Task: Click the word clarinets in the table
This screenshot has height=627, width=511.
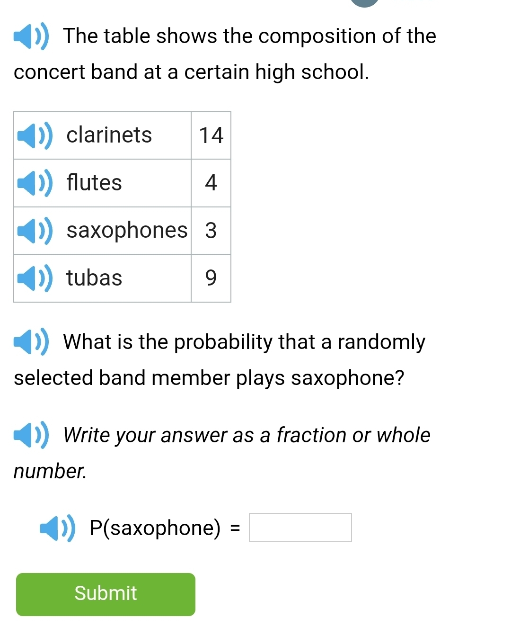Action: click(109, 135)
